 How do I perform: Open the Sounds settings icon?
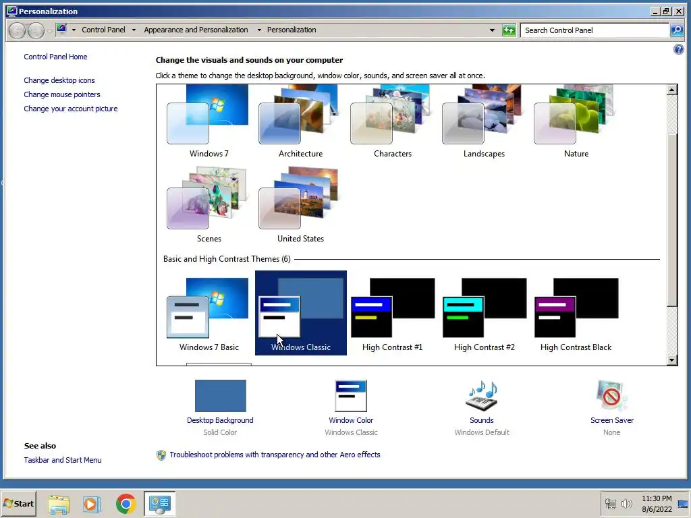click(482, 395)
